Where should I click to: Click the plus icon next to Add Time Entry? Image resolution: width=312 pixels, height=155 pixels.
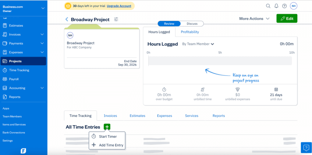coord(94,145)
